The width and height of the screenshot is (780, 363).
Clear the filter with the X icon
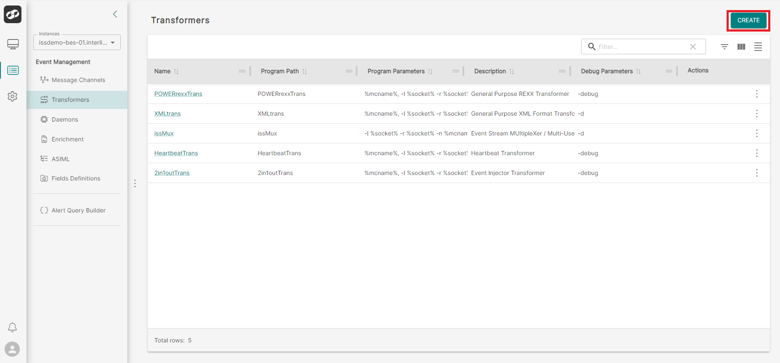pos(693,47)
